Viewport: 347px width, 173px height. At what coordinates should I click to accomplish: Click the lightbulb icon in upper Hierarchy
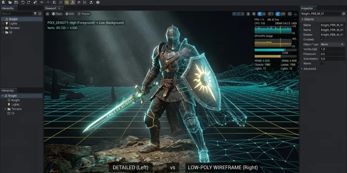(7, 24)
